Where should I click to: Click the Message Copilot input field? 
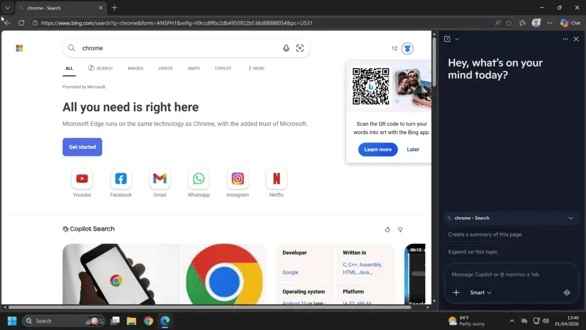click(x=511, y=274)
